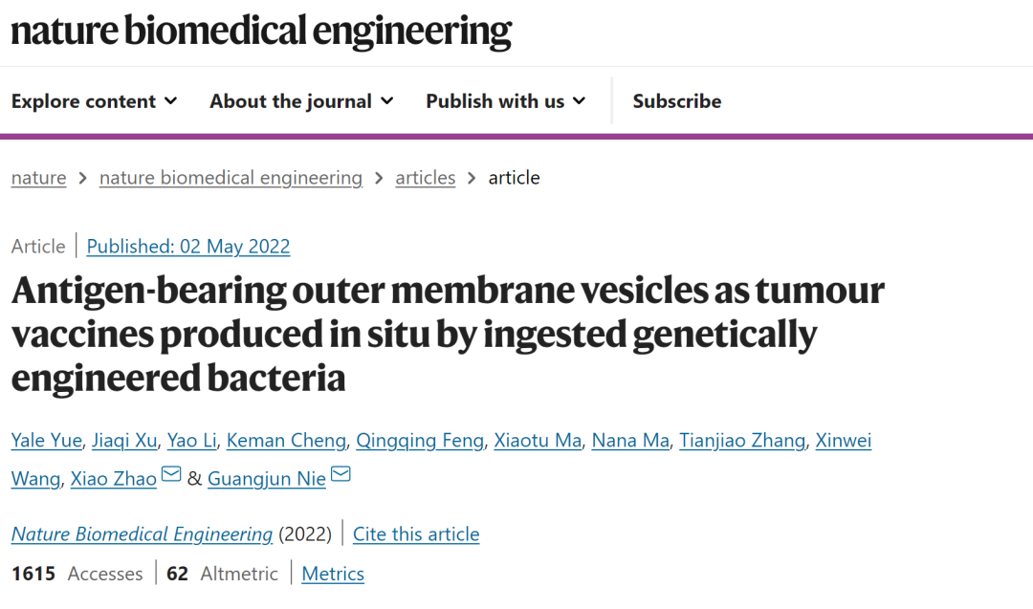Open author Yale Yue profile
The height and width of the screenshot is (609, 1033).
pos(47,440)
